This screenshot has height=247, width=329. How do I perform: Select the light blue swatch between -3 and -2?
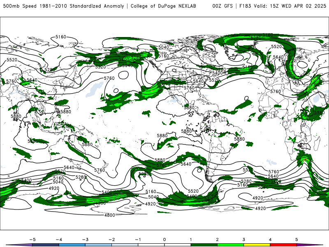[98, 245]
